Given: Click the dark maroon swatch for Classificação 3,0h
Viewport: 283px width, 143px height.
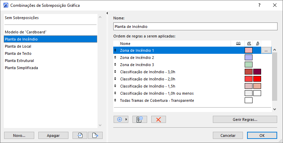Looking at the screenshot, I should pos(257,72).
